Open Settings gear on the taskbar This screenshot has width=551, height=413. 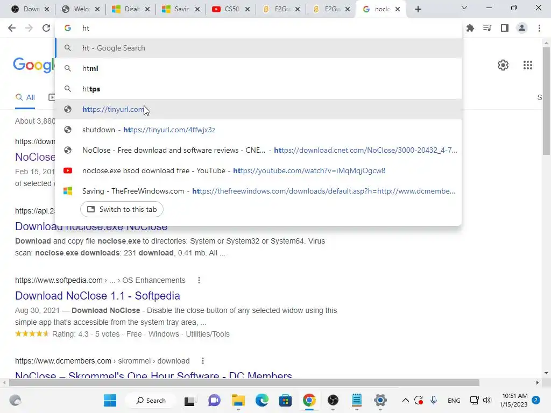tap(380, 400)
